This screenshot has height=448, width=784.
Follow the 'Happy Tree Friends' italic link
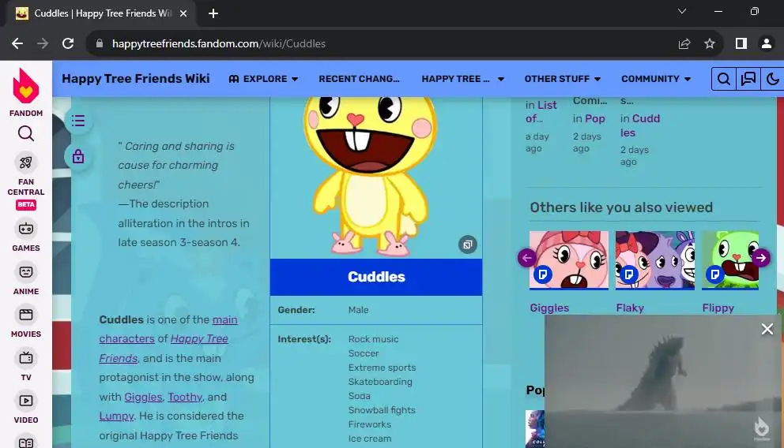(164, 348)
